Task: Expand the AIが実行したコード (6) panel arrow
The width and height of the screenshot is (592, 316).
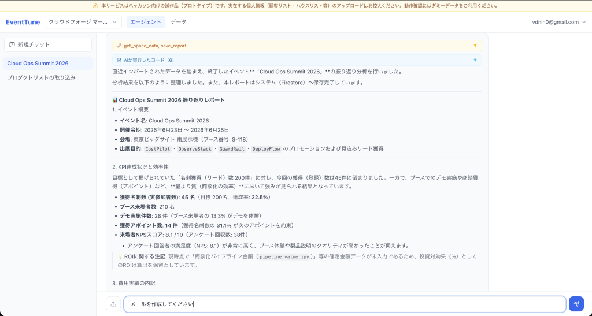Action: pyautogui.click(x=475, y=60)
